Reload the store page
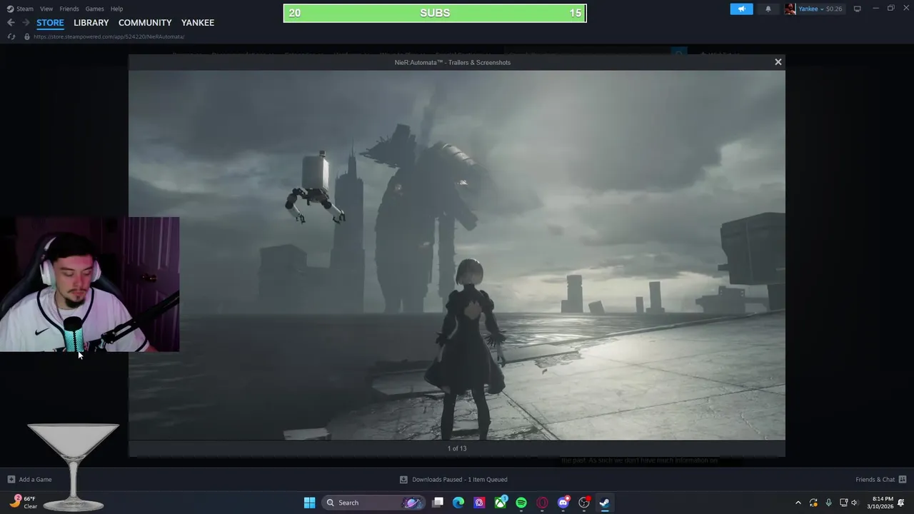The width and height of the screenshot is (914, 514). [11, 36]
